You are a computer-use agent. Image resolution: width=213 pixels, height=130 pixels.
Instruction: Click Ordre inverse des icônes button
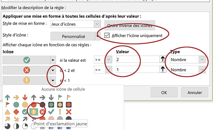pyautogui.click(x=130, y=25)
